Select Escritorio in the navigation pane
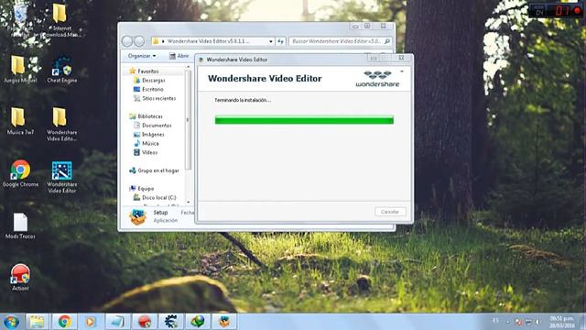Screen dimensions: 586x330 [153, 89]
